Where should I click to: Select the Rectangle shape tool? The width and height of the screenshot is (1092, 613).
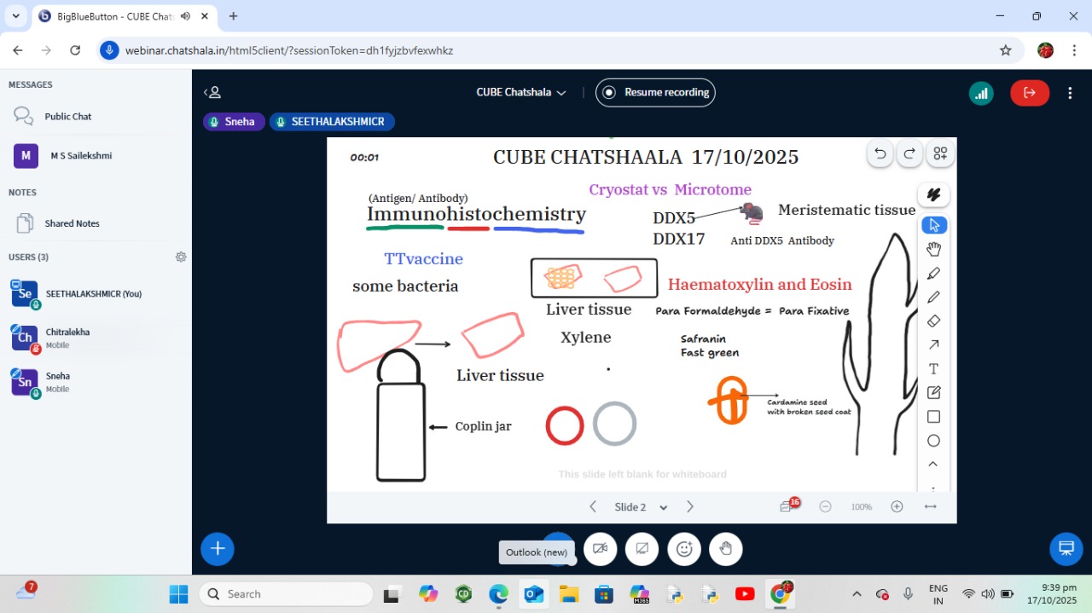pyautogui.click(x=933, y=417)
